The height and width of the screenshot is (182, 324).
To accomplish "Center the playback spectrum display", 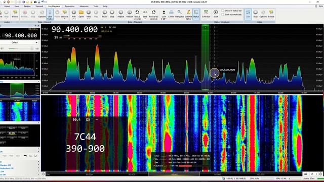I will [x=171, y=14].
